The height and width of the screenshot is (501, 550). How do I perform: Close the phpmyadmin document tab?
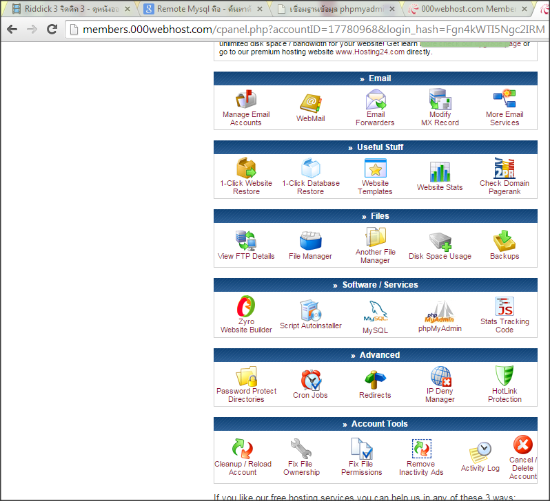(x=392, y=9)
